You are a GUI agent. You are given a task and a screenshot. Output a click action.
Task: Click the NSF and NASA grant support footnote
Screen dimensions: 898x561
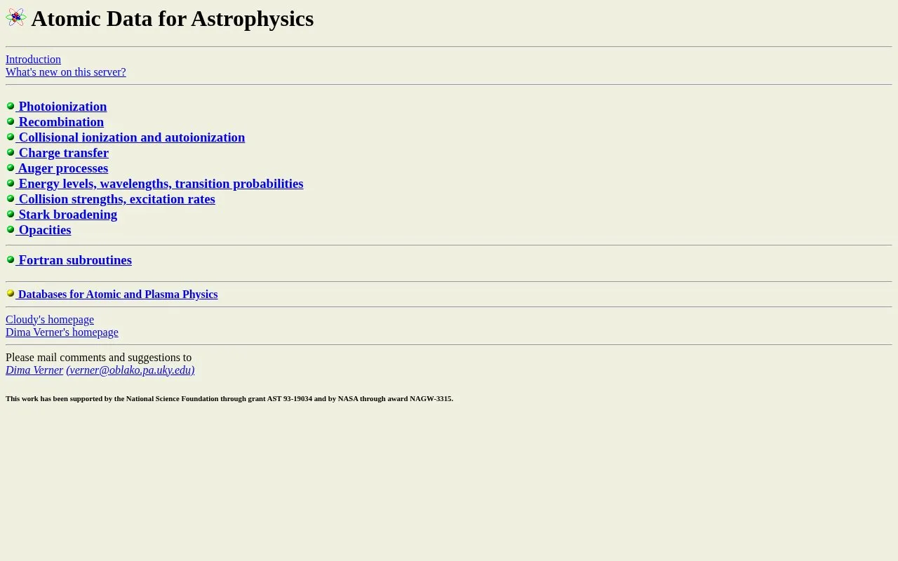click(x=229, y=398)
